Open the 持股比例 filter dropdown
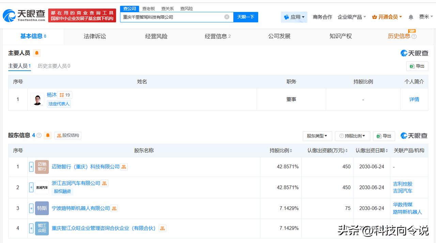 pyautogui.click(x=353, y=136)
